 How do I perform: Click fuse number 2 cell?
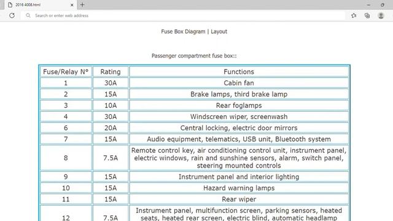point(66,94)
